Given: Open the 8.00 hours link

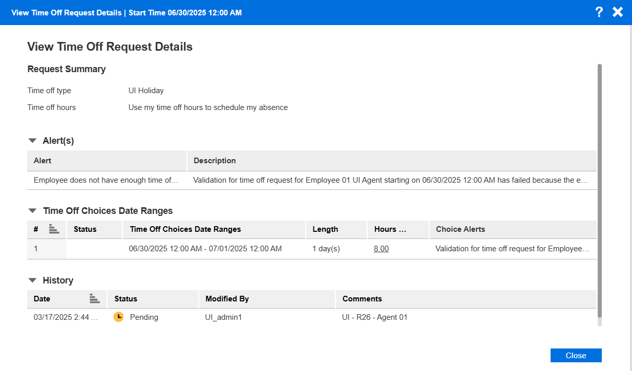Looking at the screenshot, I should coord(381,249).
